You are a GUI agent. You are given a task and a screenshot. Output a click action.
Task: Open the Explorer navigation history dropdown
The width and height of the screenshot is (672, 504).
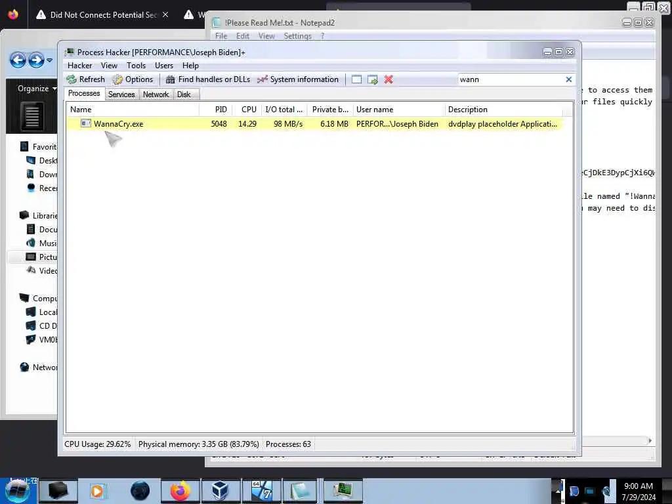tap(50, 60)
